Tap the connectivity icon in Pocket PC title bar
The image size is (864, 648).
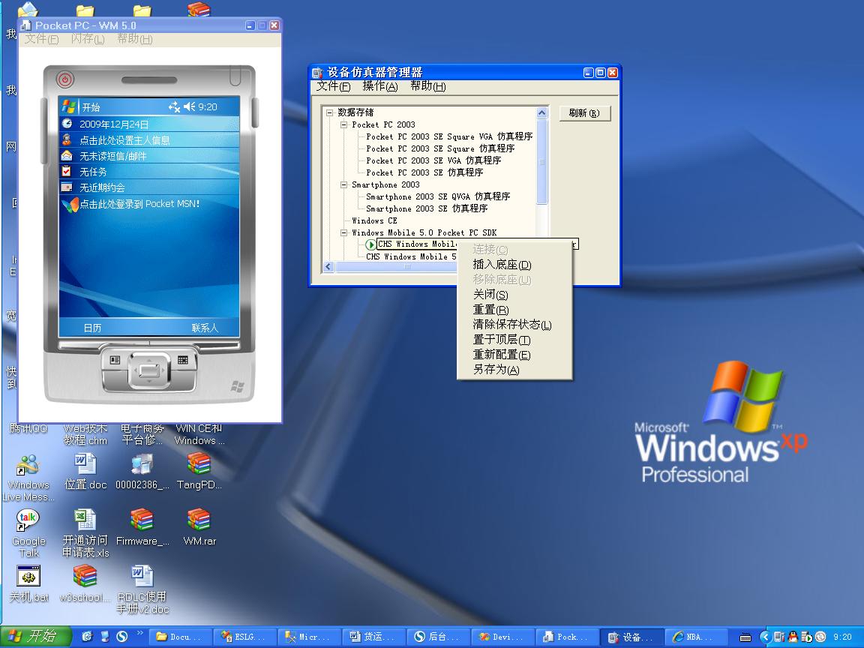(174, 106)
